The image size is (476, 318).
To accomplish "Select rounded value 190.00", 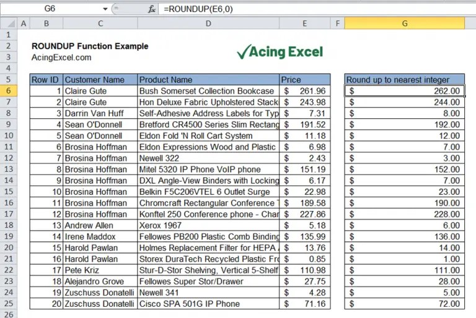I will 404,203.
